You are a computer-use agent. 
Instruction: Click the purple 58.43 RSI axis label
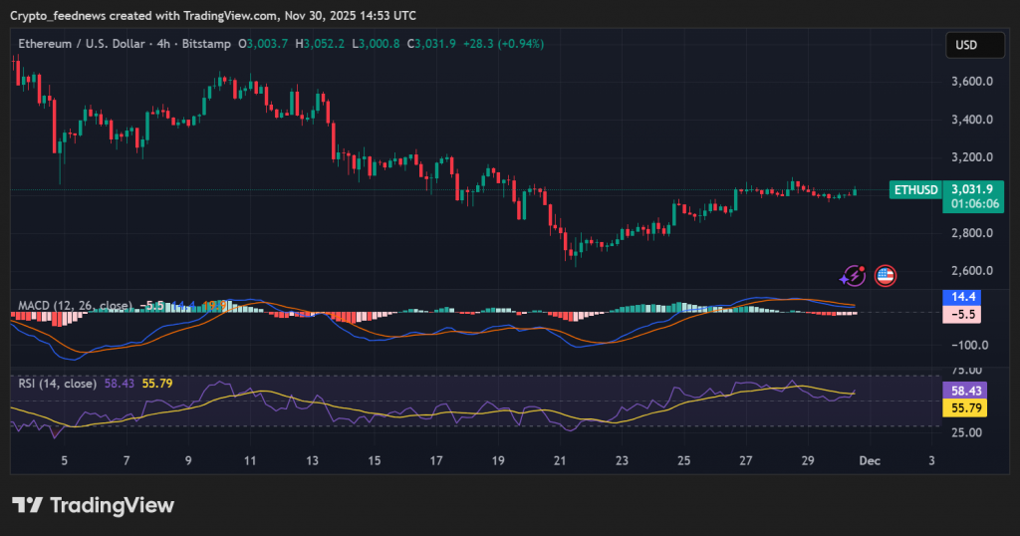[968, 392]
